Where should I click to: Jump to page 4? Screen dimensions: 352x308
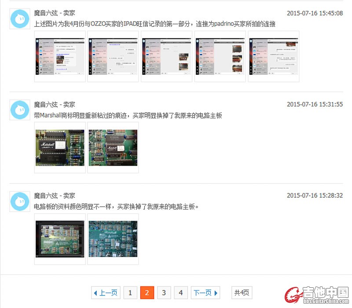pos(180,293)
